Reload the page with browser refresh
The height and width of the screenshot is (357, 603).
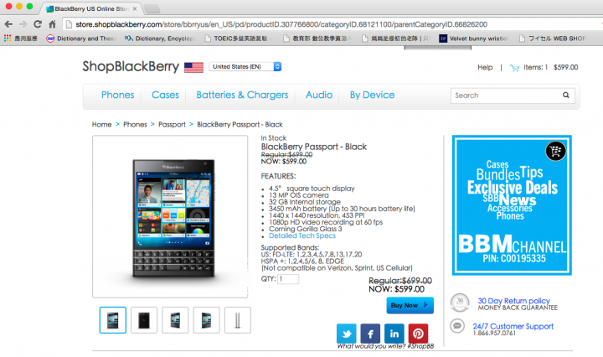pos(38,24)
